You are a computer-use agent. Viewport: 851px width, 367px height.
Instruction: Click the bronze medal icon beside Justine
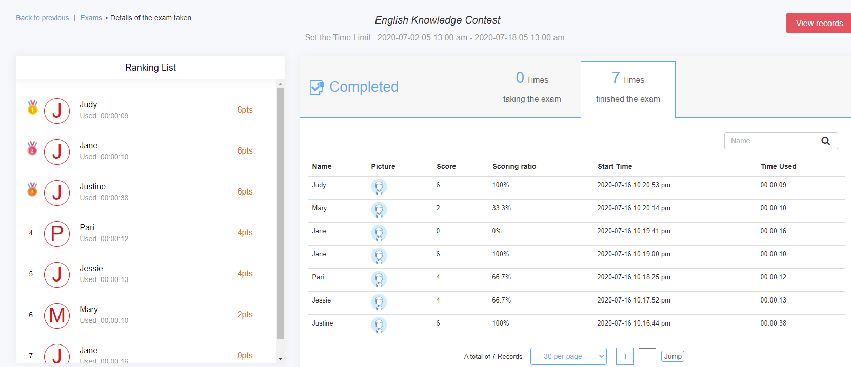click(x=32, y=189)
